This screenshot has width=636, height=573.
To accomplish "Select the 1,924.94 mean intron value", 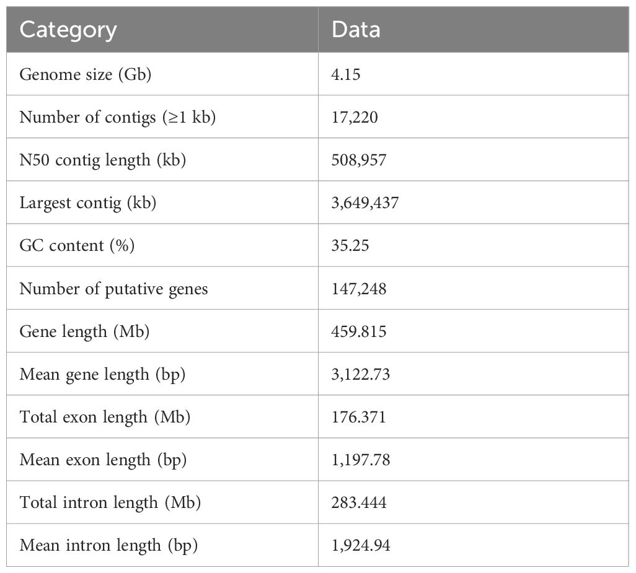I will coord(361,546).
